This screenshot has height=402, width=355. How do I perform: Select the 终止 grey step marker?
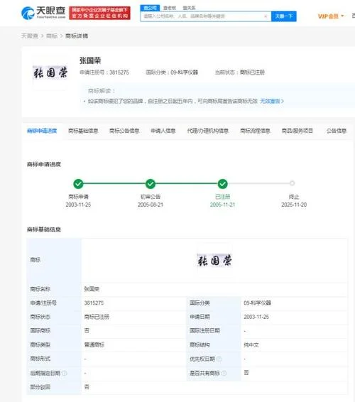tap(292, 183)
